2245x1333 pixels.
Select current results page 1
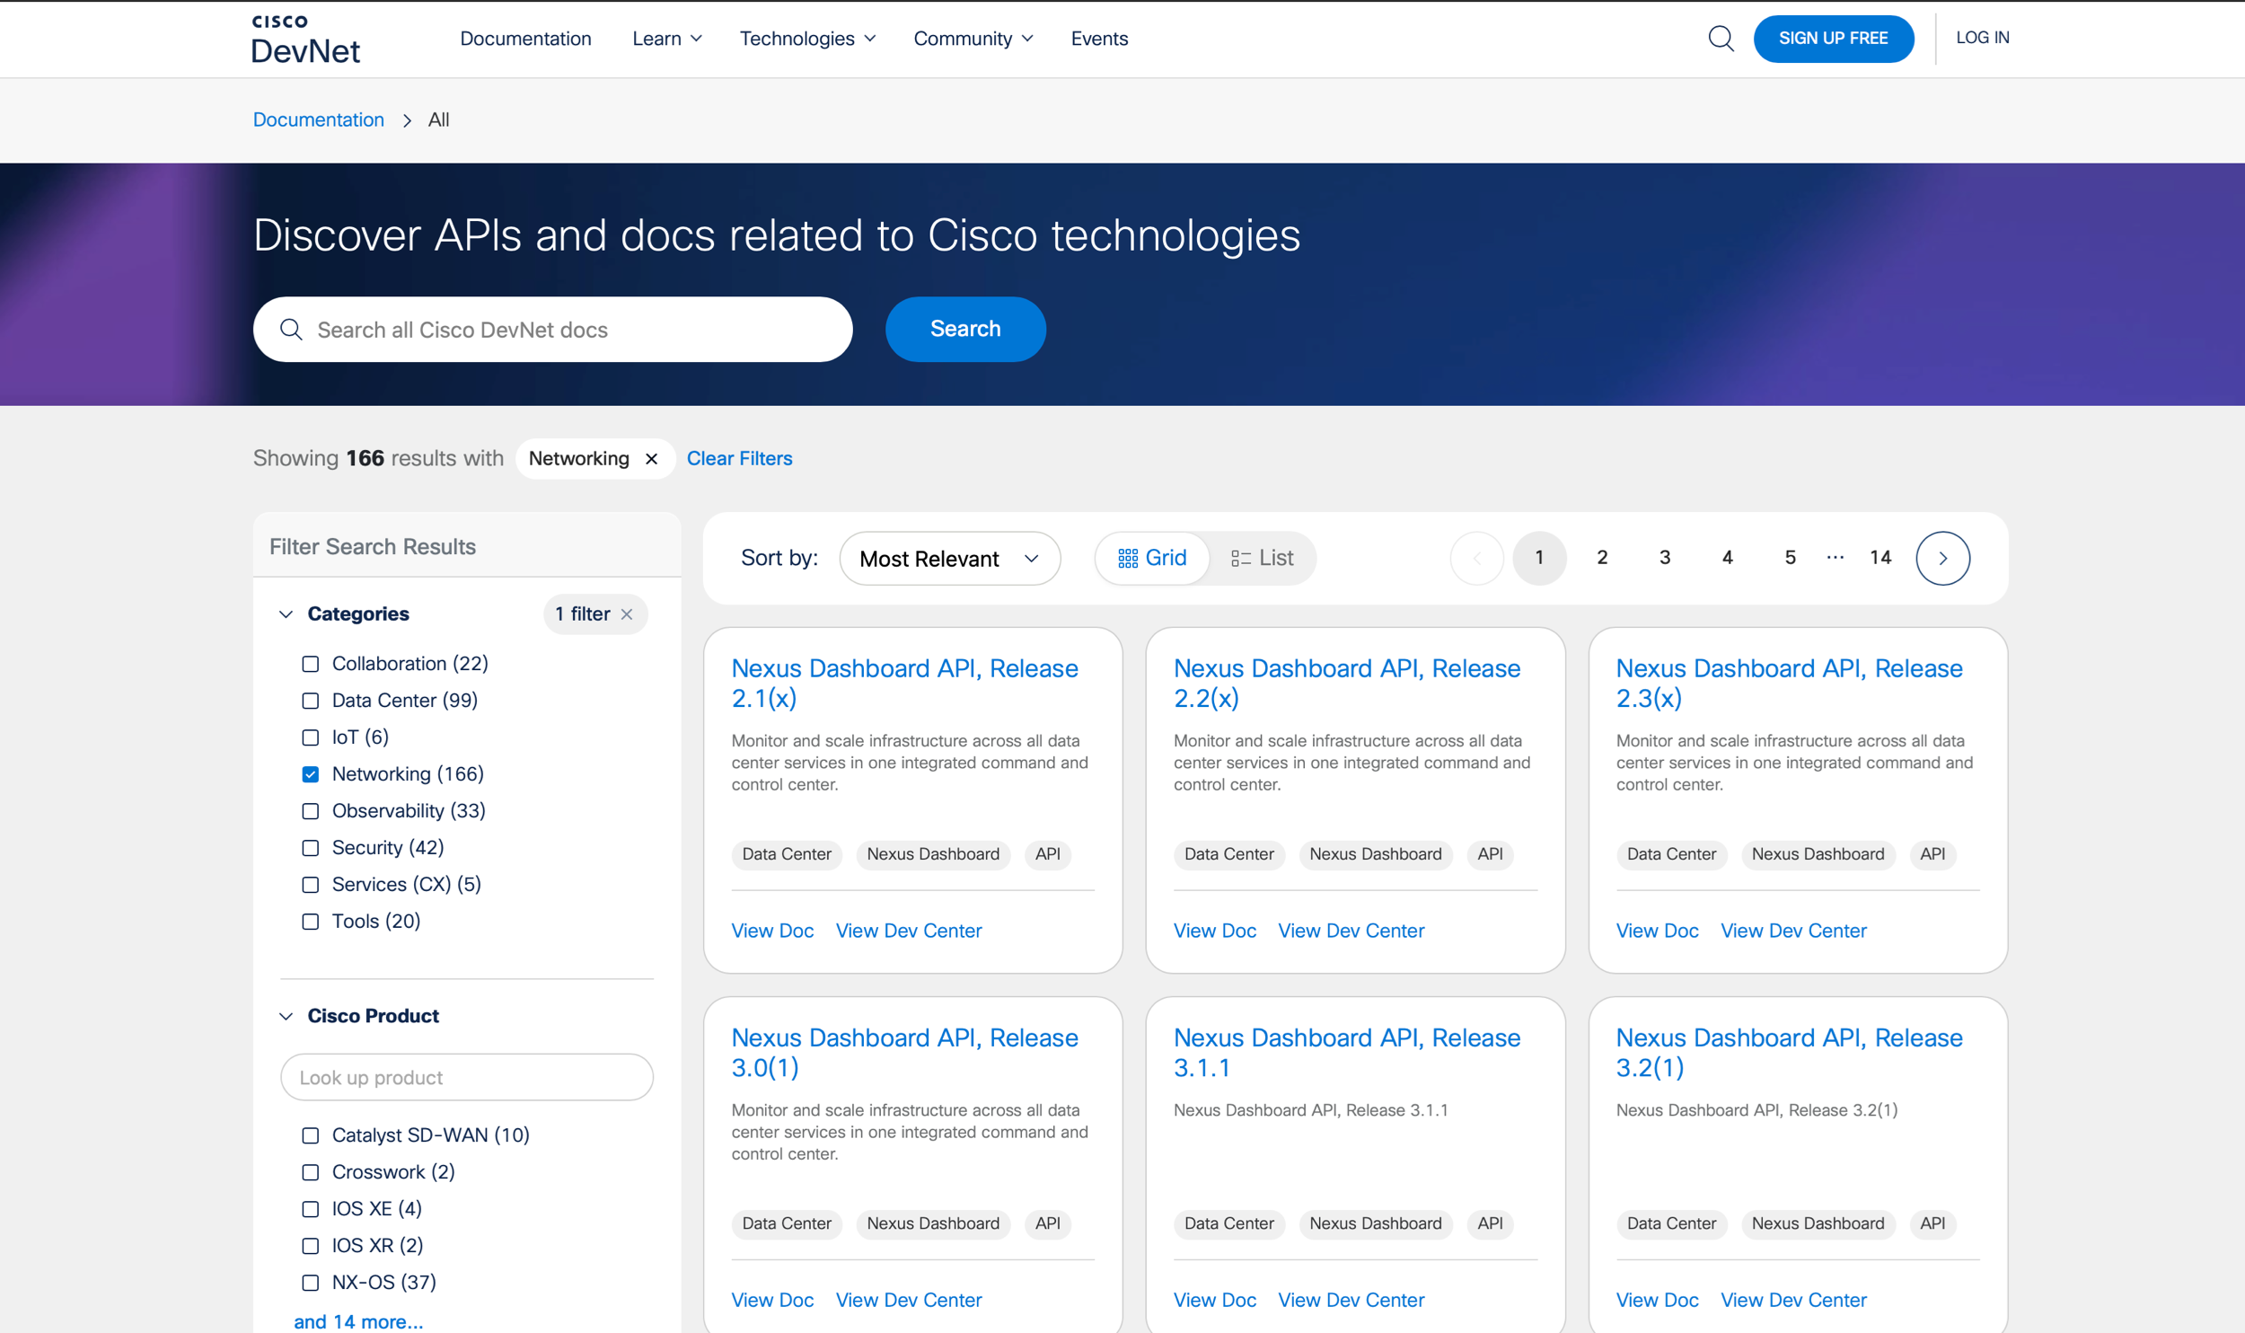point(1539,558)
